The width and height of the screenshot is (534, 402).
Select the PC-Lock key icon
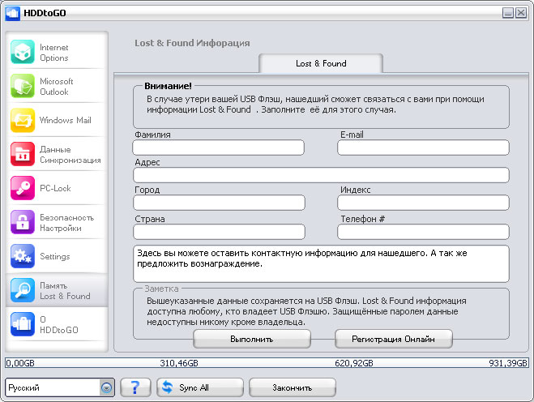coord(23,189)
